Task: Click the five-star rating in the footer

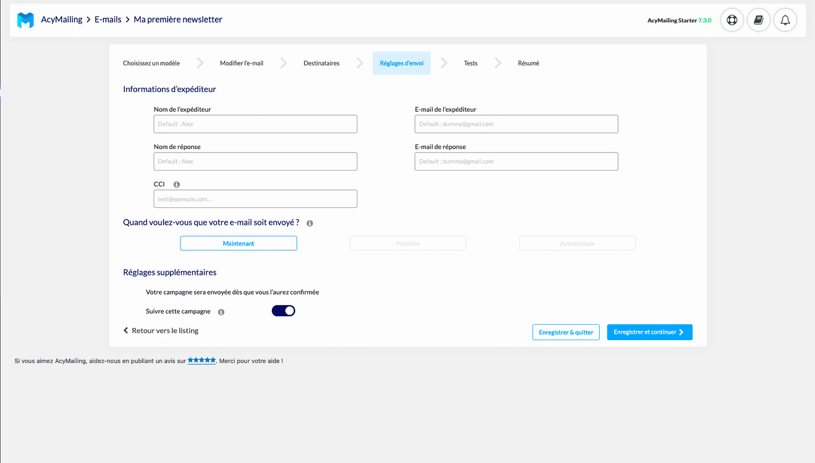Action: 201,360
